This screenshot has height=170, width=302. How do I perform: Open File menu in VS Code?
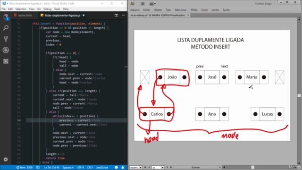coord(3,9)
